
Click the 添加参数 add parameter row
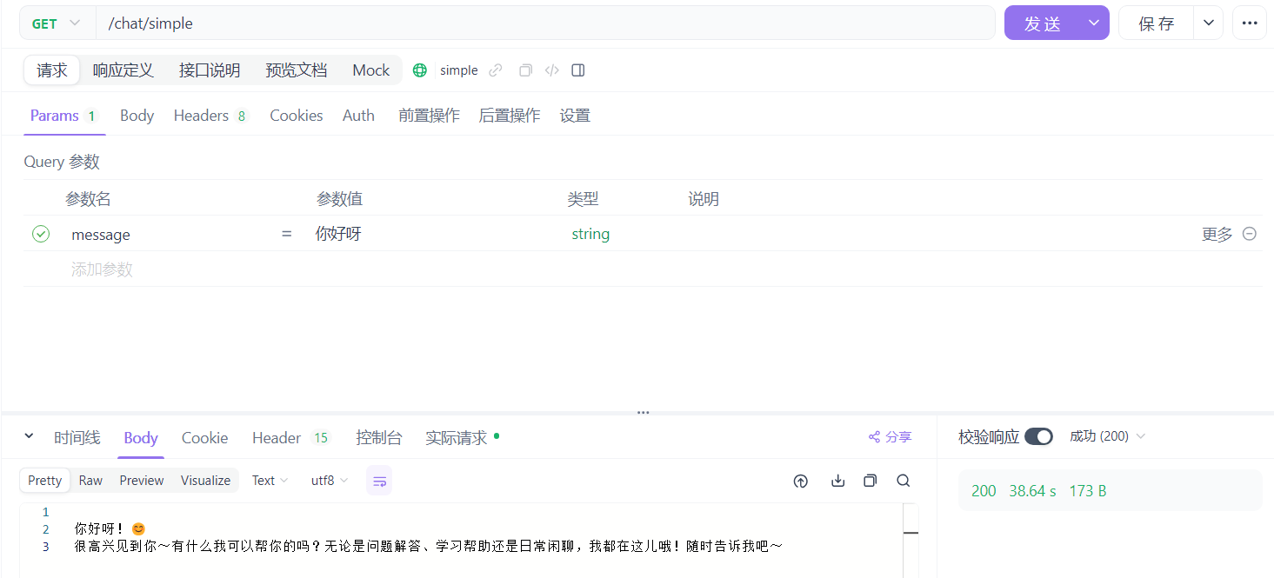point(101,269)
